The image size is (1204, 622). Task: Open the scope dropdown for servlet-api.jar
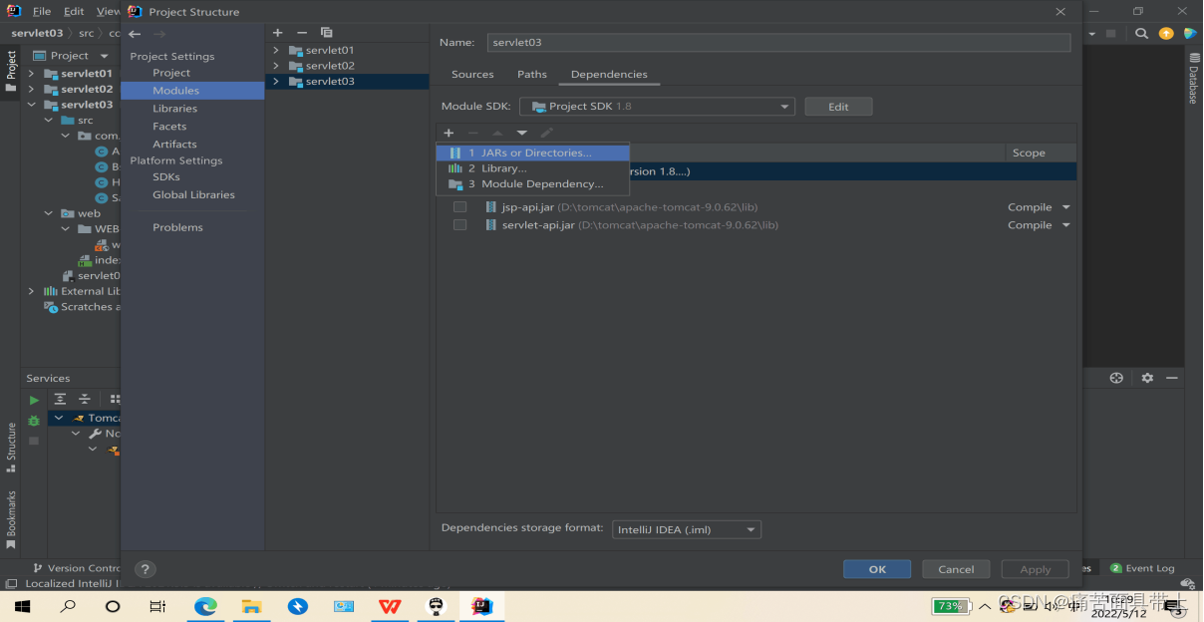pyautogui.click(x=1066, y=225)
